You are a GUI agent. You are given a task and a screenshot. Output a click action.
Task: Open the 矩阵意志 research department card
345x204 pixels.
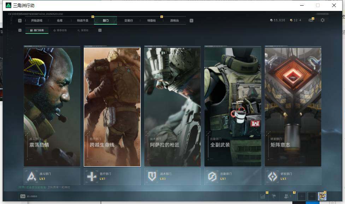(293, 107)
